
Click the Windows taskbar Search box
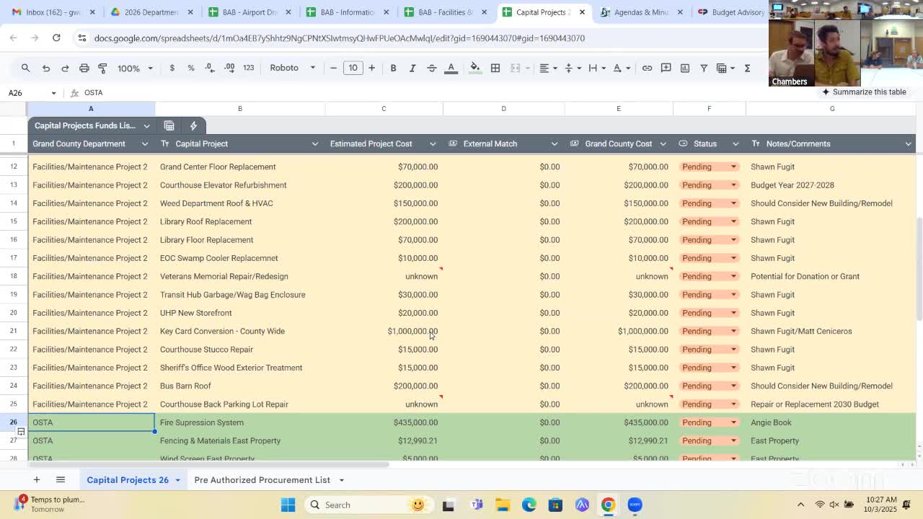(x=353, y=505)
